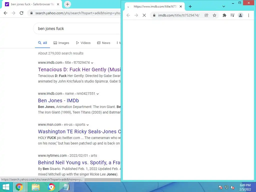Viewport: 256px width, 192px height.
Task: Switch to the Videos results tab
Action: (x=83, y=43)
